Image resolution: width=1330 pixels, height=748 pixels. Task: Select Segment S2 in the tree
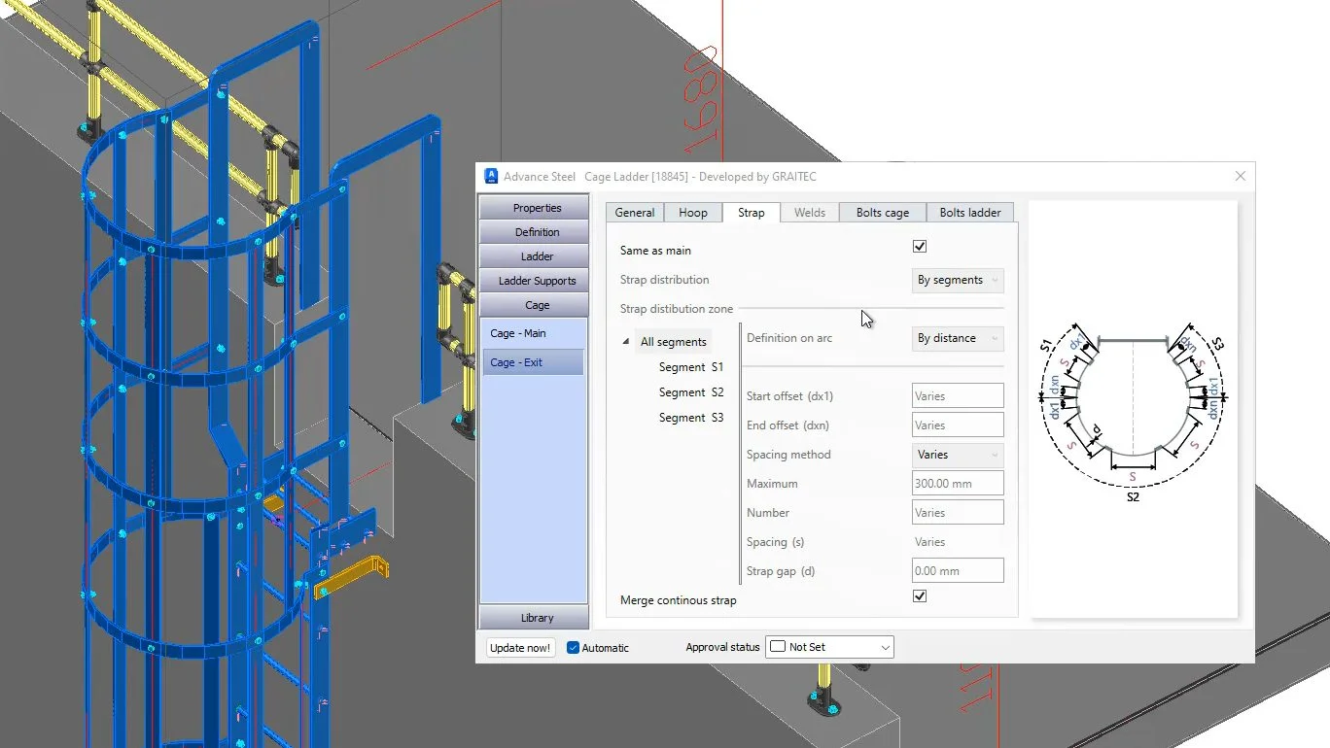pos(690,392)
